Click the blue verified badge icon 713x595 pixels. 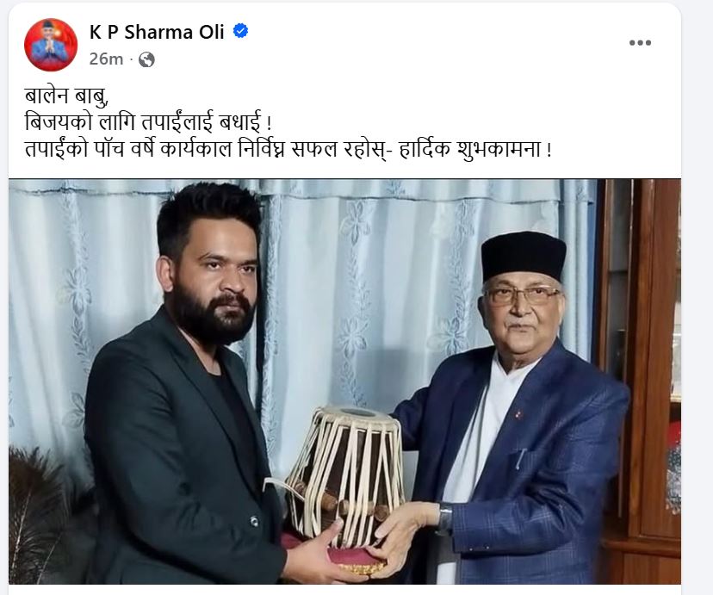(240, 31)
